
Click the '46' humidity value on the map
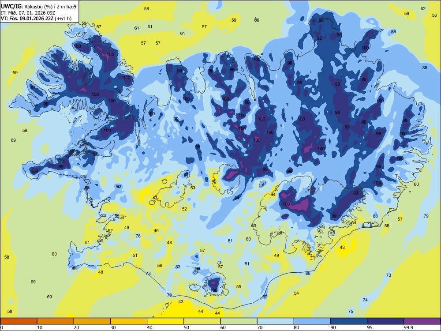click(x=156, y=230)
